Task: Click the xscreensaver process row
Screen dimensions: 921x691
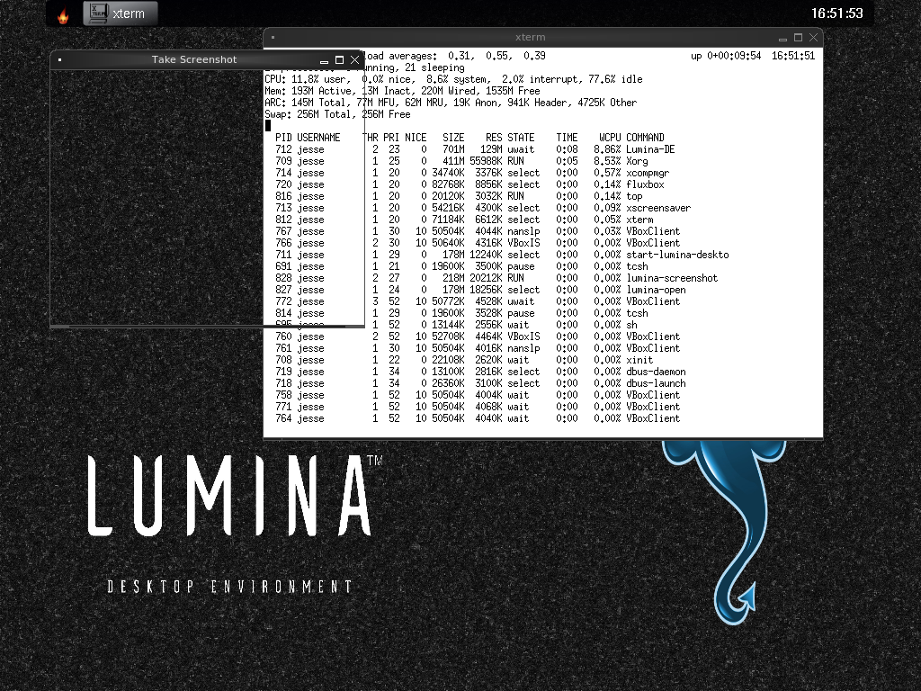Action: click(x=483, y=208)
